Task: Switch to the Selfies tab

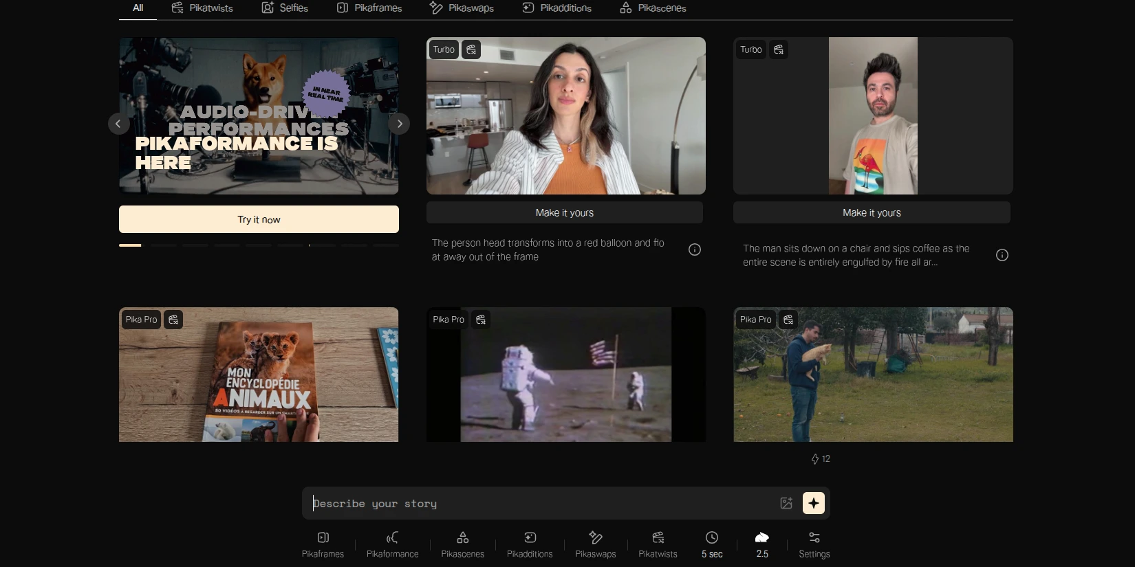Action: pos(285,8)
